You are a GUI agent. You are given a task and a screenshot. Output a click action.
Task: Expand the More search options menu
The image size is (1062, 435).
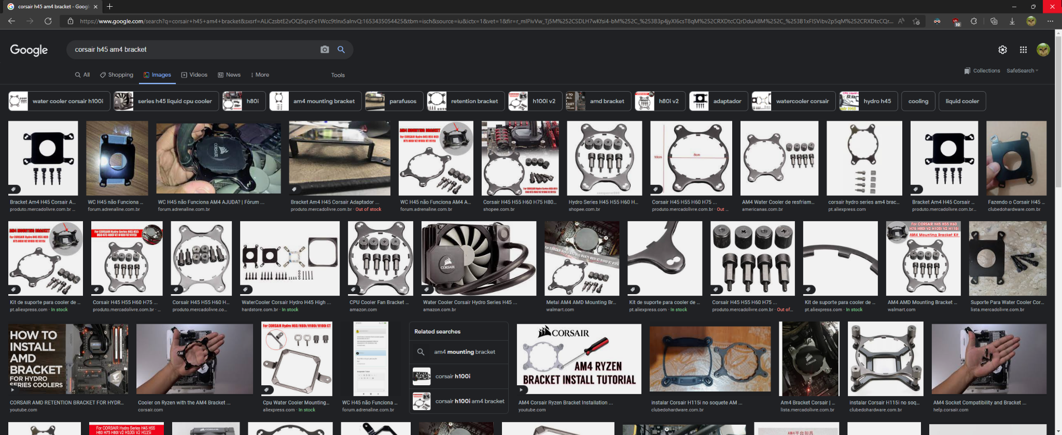point(260,75)
